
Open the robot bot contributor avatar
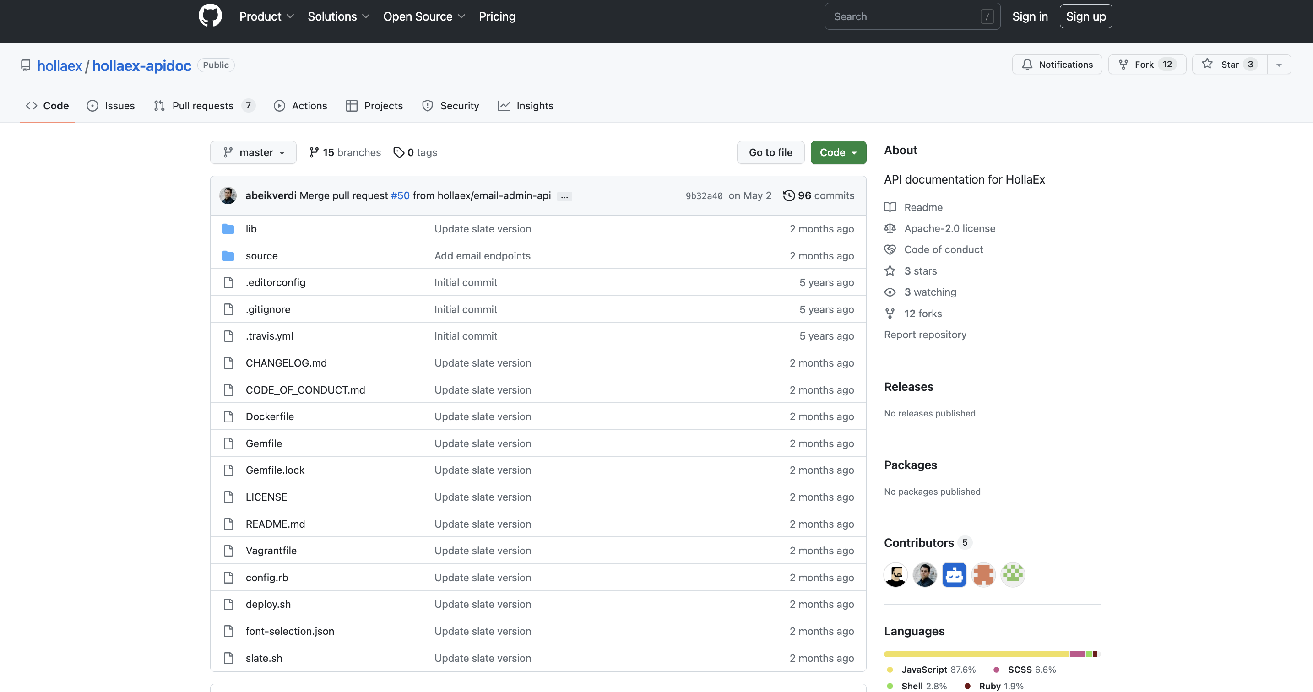[x=954, y=575]
